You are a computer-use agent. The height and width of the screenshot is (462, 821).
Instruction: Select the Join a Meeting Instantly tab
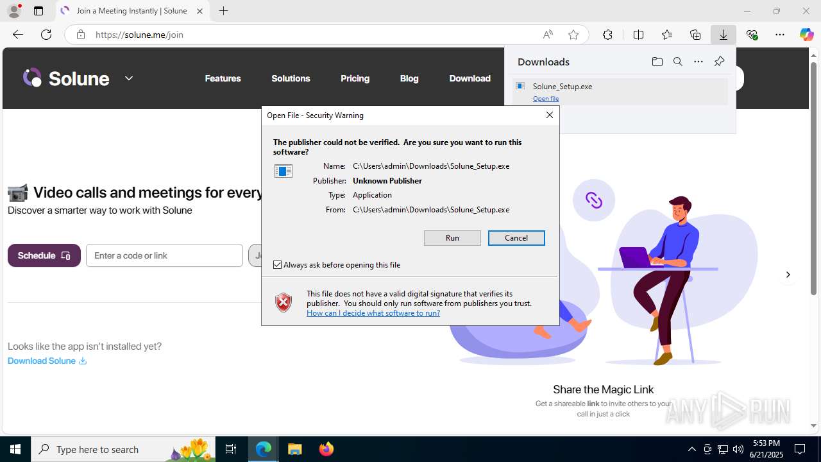click(x=131, y=11)
